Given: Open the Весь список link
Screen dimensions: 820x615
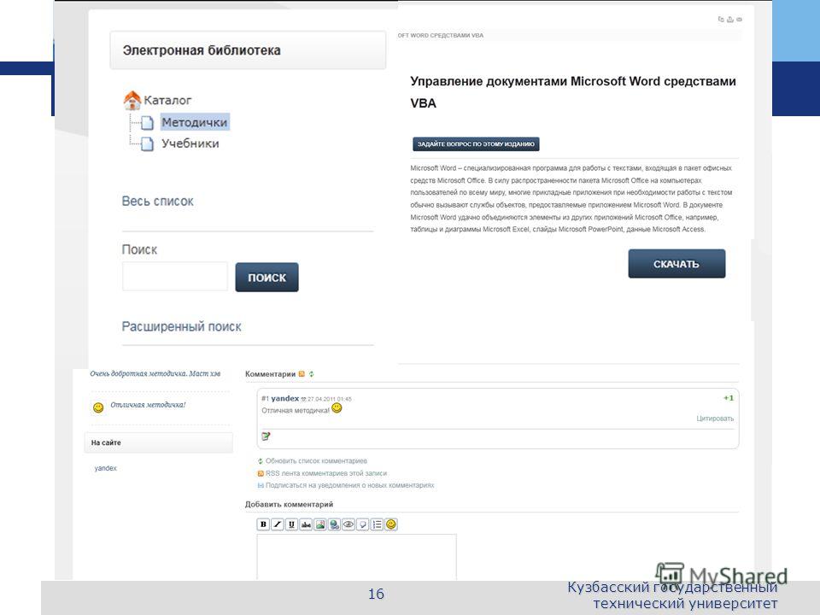Looking at the screenshot, I should pyautogui.click(x=157, y=202).
